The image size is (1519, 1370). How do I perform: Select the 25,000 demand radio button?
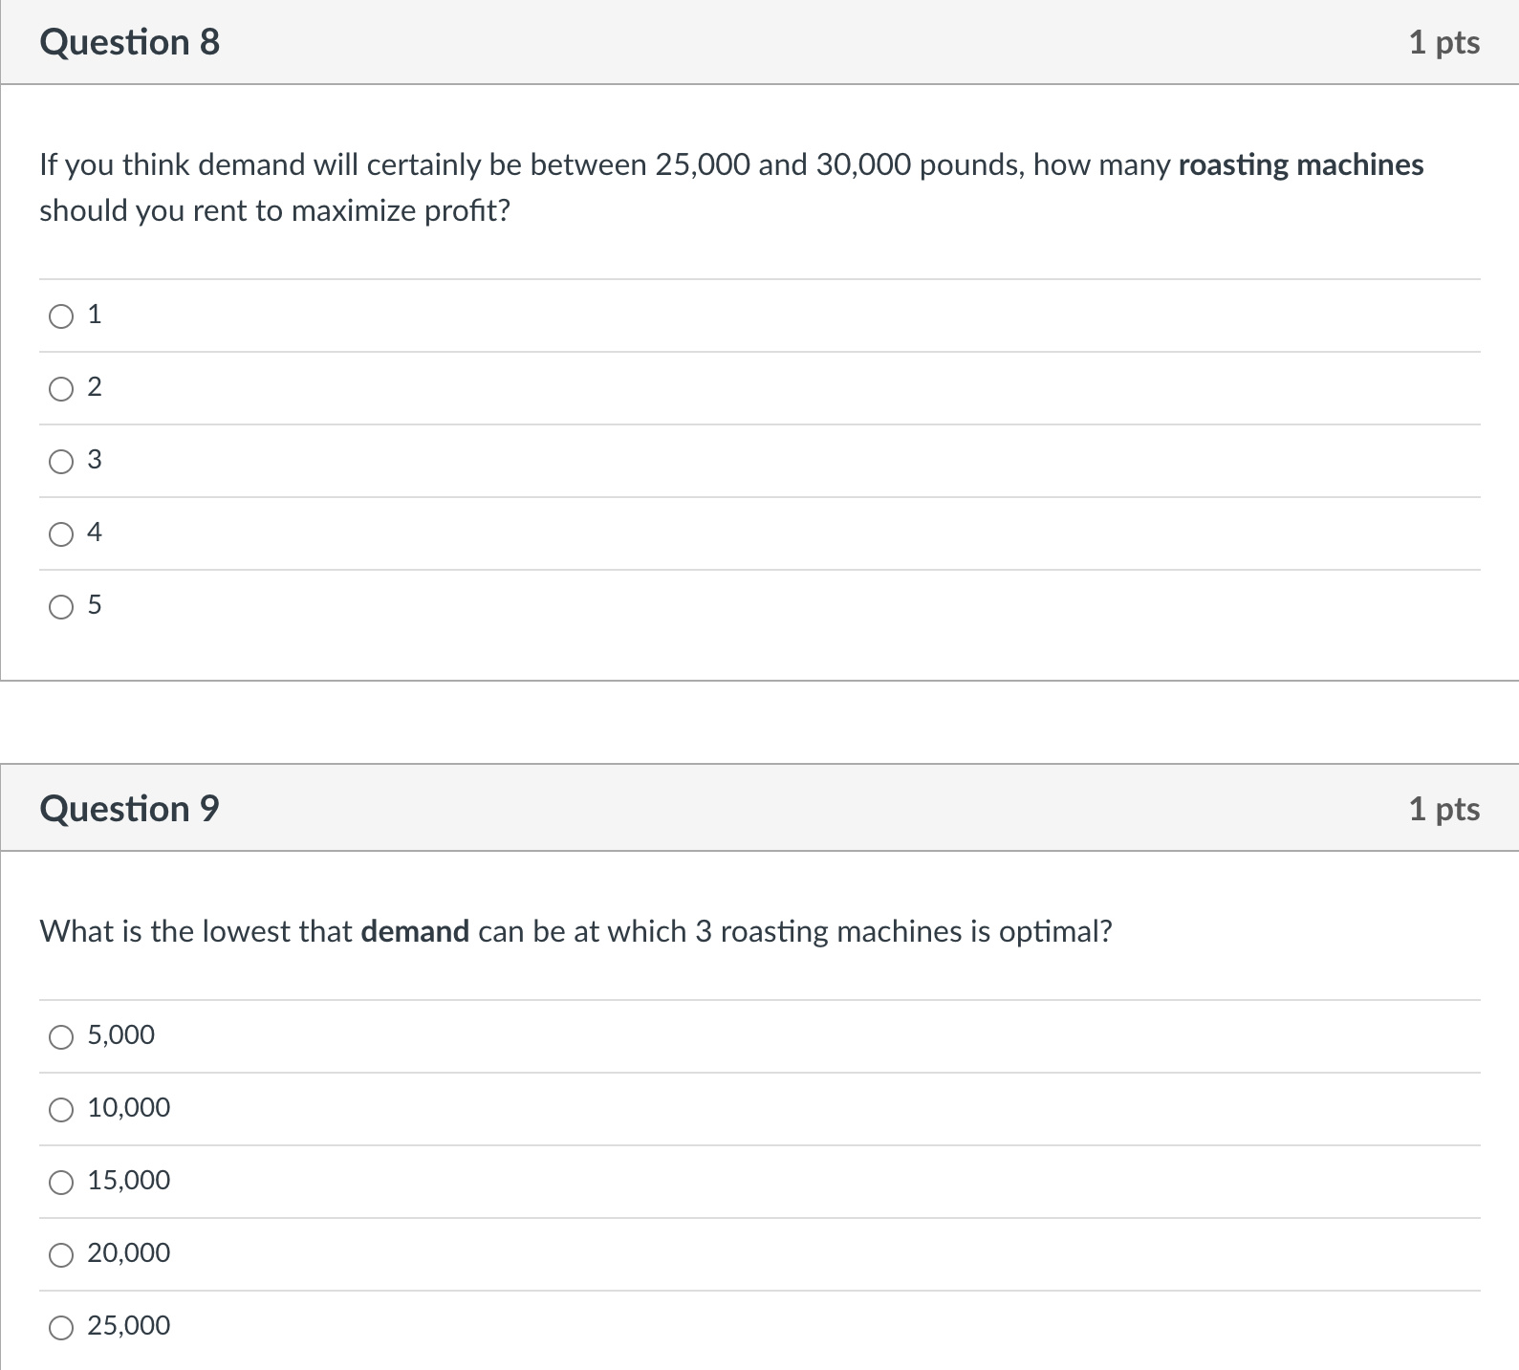[61, 1328]
